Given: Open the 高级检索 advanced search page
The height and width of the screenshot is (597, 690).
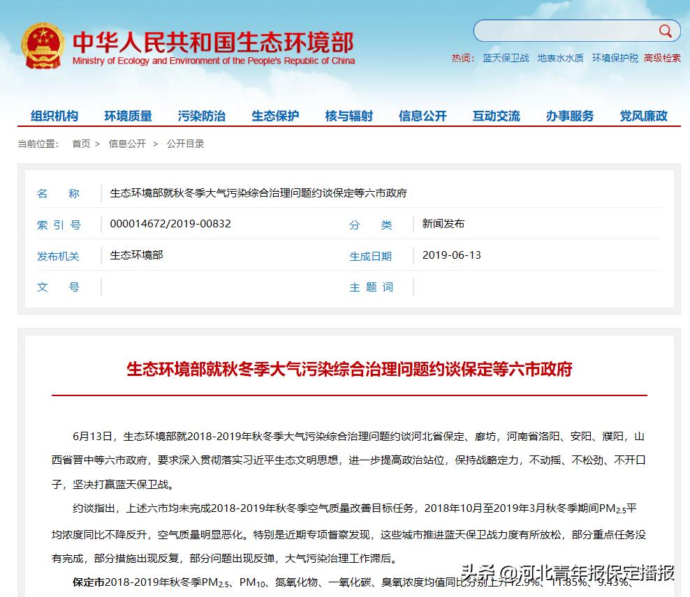Looking at the screenshot, I should click(x=662, y=59).
